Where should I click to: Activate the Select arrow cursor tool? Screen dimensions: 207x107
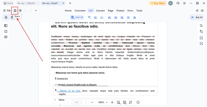point(6,17)
